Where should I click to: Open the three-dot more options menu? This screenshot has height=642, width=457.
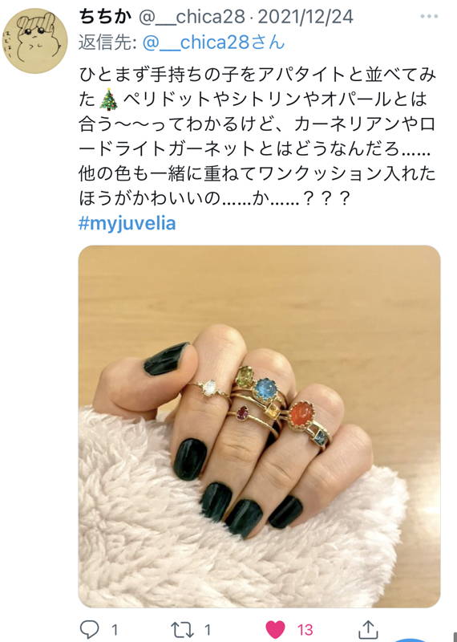point(429,17)
